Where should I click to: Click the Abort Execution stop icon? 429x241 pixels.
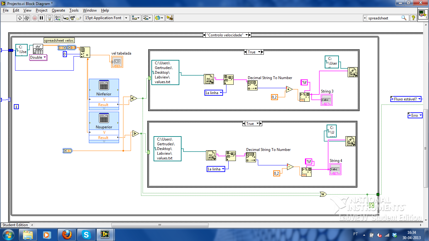(x=35, y=18)
